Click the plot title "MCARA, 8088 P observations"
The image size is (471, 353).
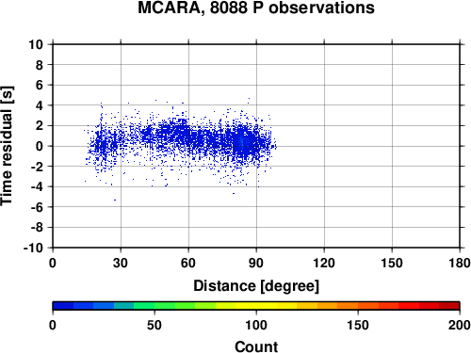click(256, 8)
